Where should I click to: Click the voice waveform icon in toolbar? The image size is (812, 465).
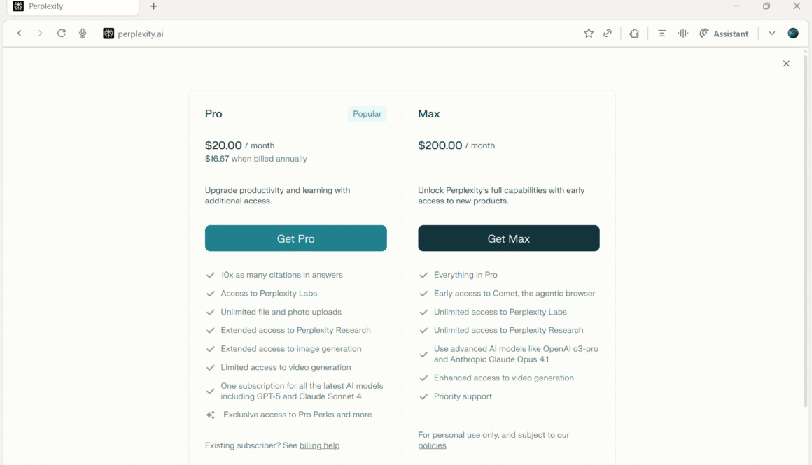(x=683, y=34)
